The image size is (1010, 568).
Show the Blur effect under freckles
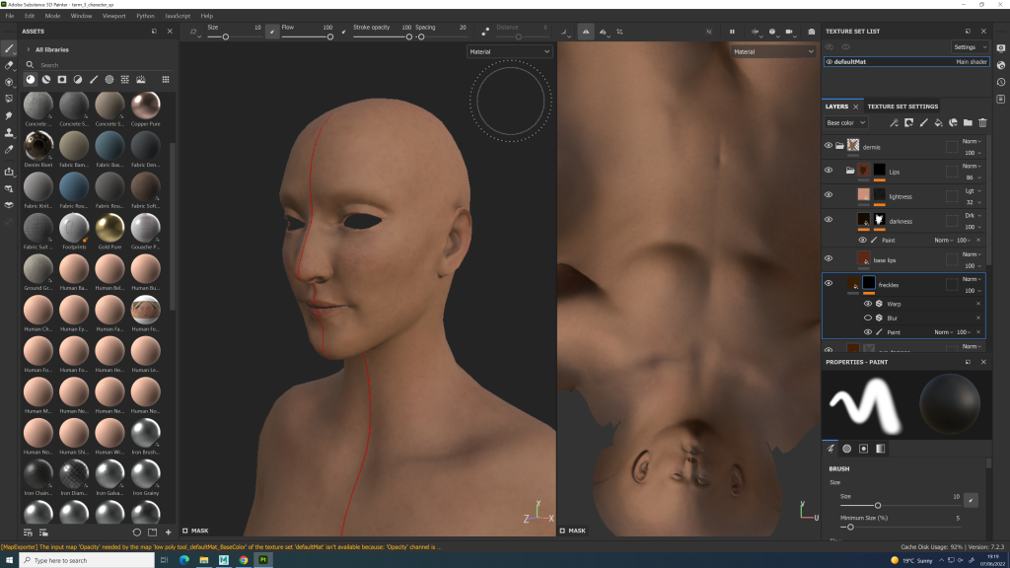pyautogui.click(x=868, y=318)
